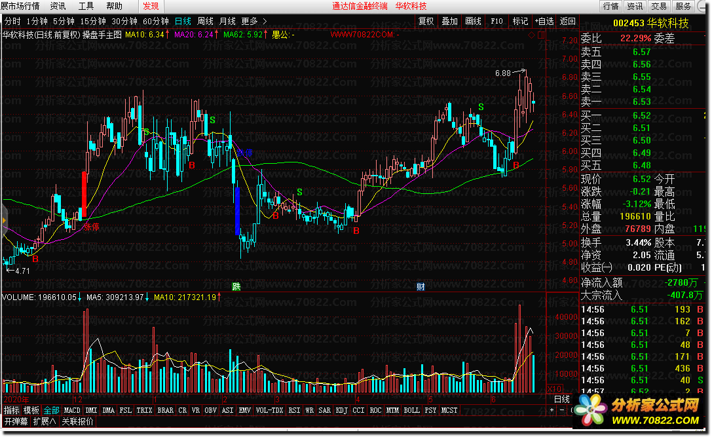Apply the RSI indicator

(x=294, y=410)
